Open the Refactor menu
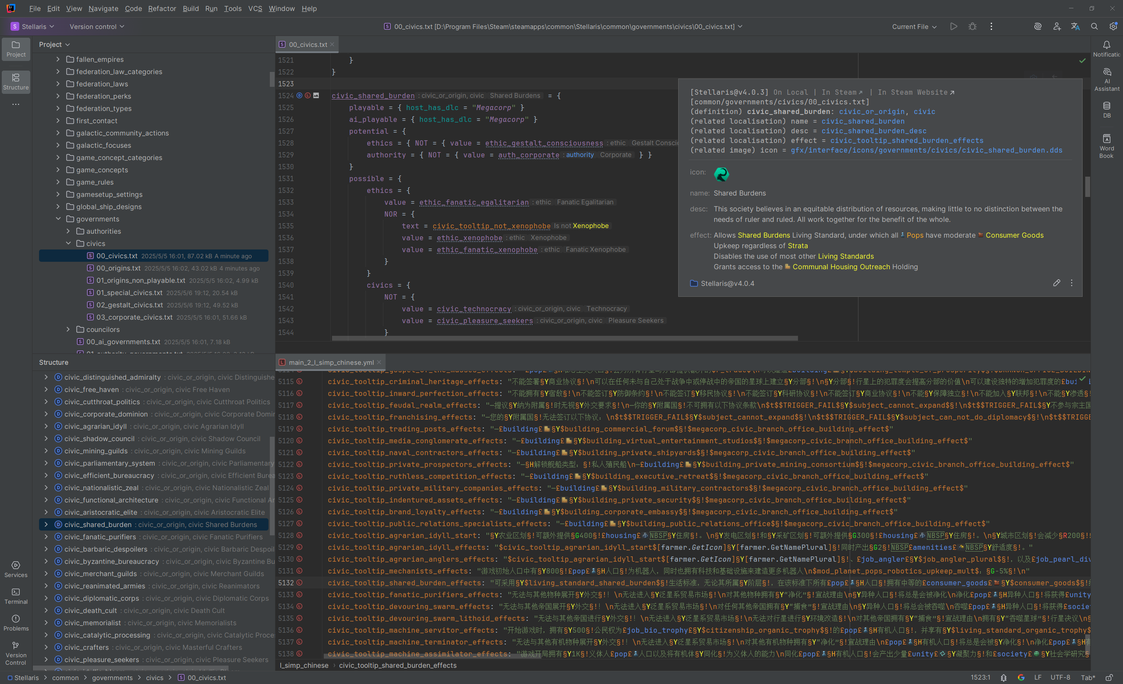Screen dimensions: 1123x684 point(162,8)
